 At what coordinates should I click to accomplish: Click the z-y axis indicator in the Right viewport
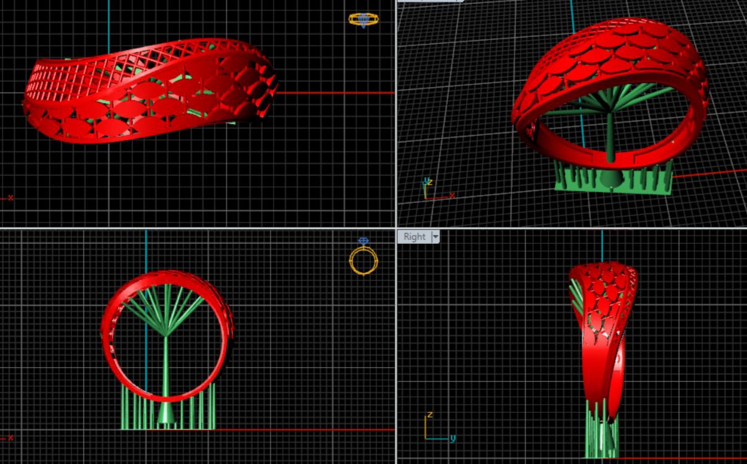coord(441,427)
